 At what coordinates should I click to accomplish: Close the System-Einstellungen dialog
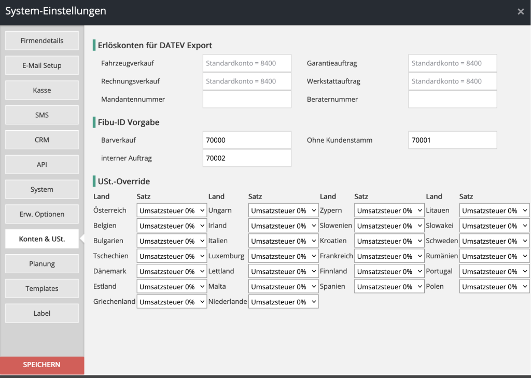521,12
